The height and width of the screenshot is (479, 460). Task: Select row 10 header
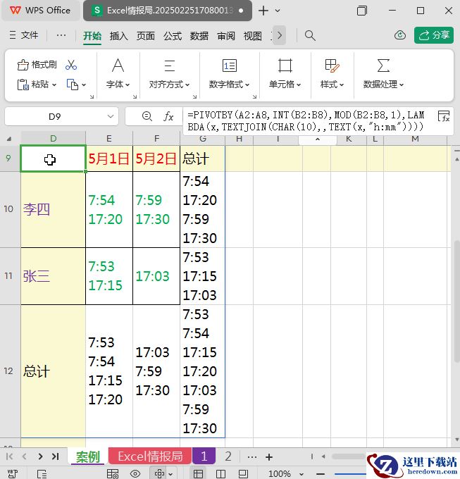[x=8, y=209]
